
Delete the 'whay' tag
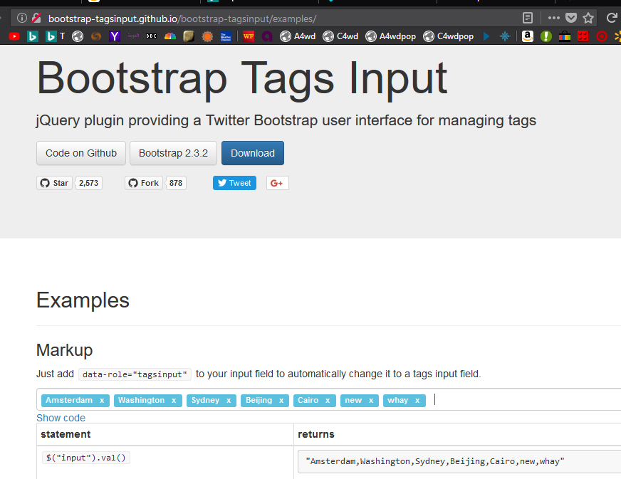417,401
